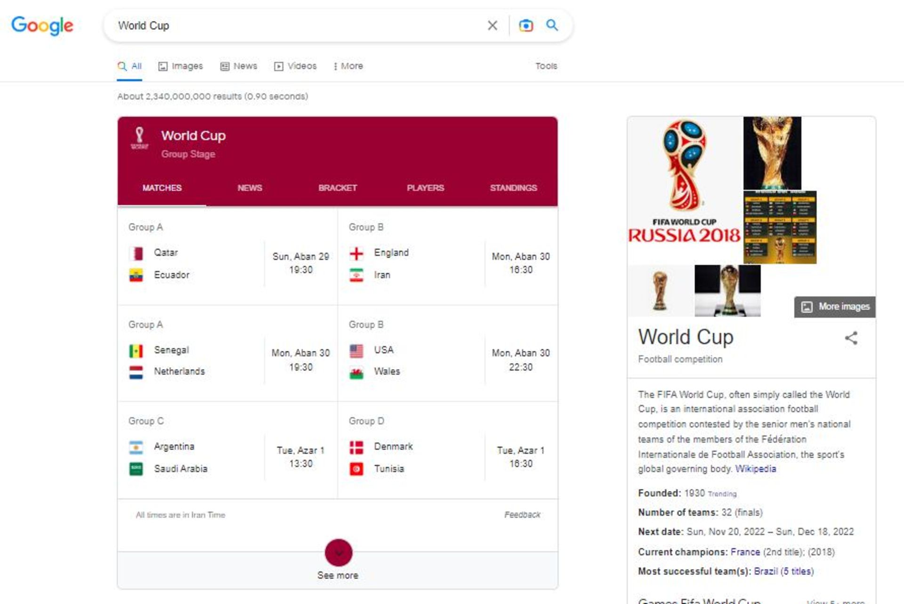This screenshot has height=604, width=904.
Task: Click the Netherlands flag icon
Action: tap(136, 373)
